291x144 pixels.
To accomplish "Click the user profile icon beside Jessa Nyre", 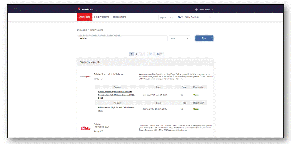I will [196, 10].
